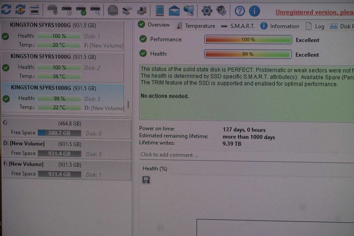
Task: Click the globe and monitor network icon
Action: pos(189,11)
